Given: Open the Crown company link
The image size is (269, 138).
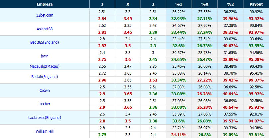Looking at the screenshot, I should (45, 90).
